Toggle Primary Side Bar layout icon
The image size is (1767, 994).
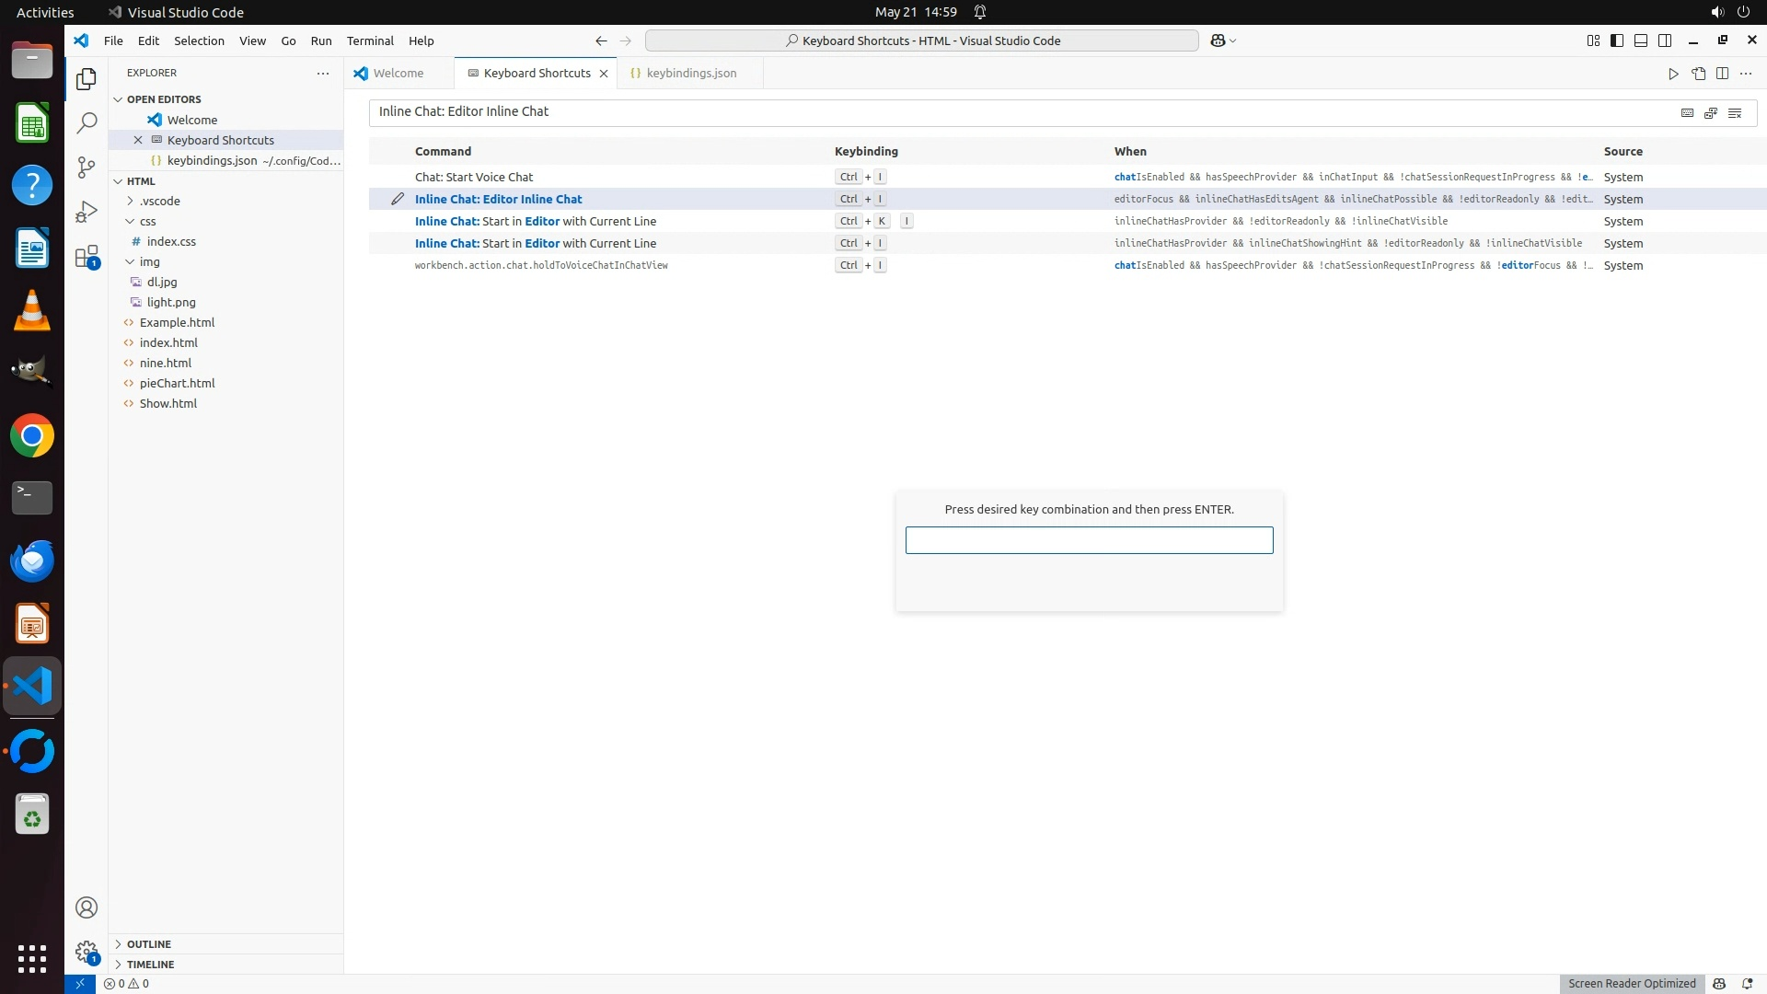1617,40
